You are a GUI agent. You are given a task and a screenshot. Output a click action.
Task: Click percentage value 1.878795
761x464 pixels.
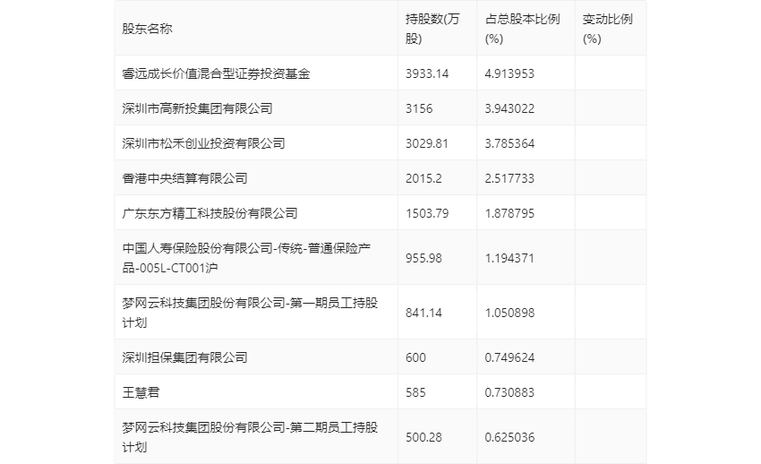point(509,213)
